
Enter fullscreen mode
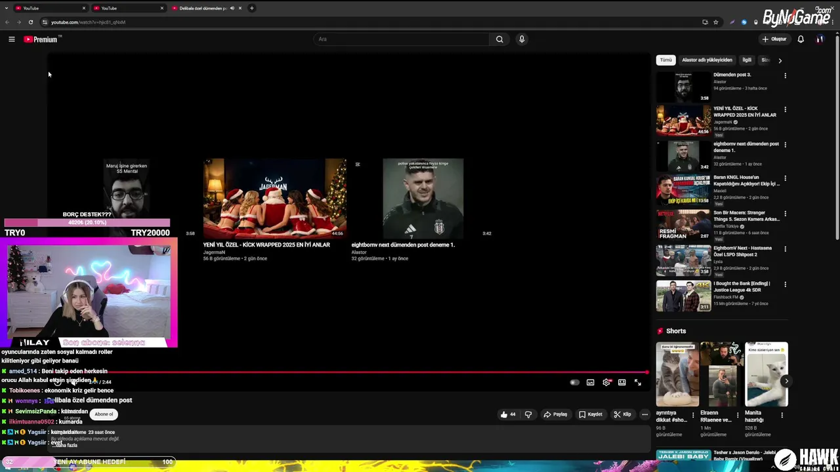pyautogui.click(x=638, y=382)
